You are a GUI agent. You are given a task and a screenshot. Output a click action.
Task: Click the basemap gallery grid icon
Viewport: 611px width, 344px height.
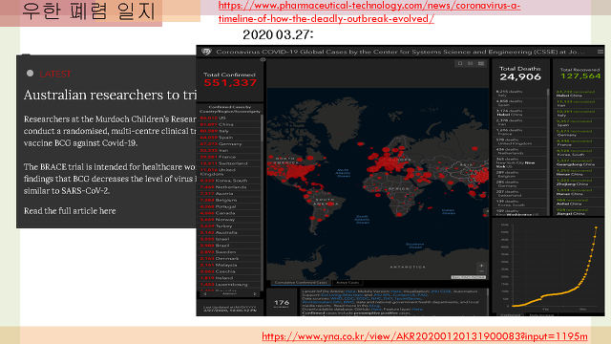pyautogui.click(x=481, y=63)
